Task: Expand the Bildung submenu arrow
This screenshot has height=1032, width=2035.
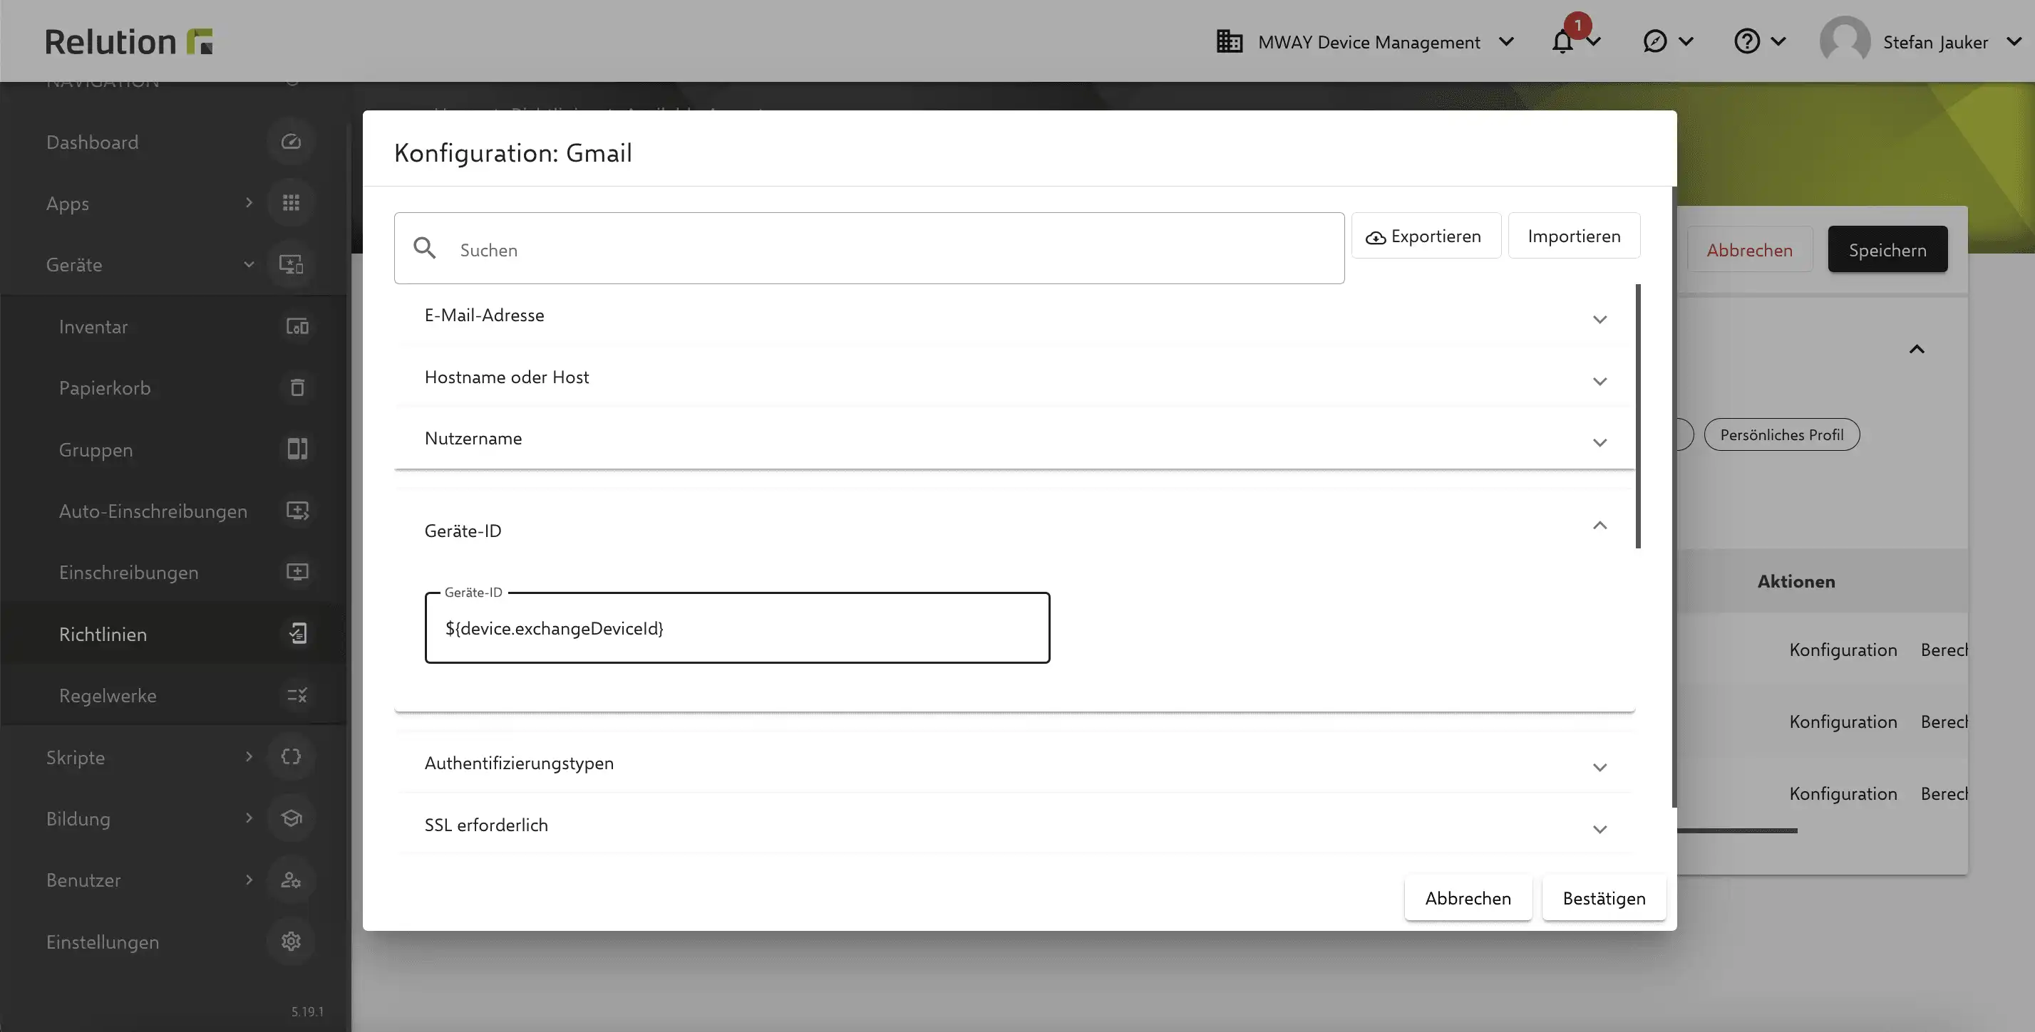Action: pos(249,818)
